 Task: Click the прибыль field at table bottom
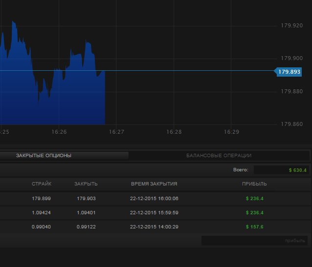tap(254, 241)
